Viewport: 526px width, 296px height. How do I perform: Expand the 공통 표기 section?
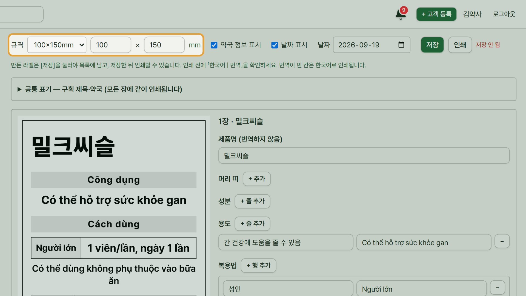(x=264, y=89)
